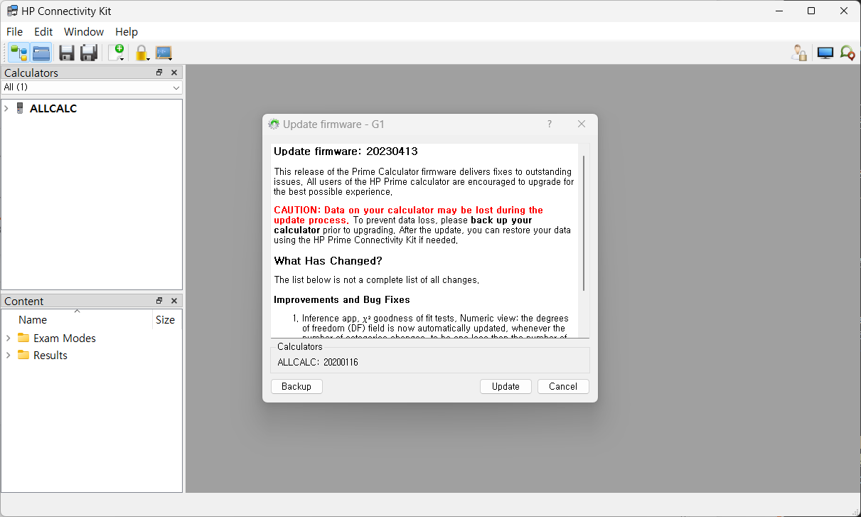Click the single floppy disk Save icon
861x517 pixels.
pyautogui.click(x=67, y=53)
